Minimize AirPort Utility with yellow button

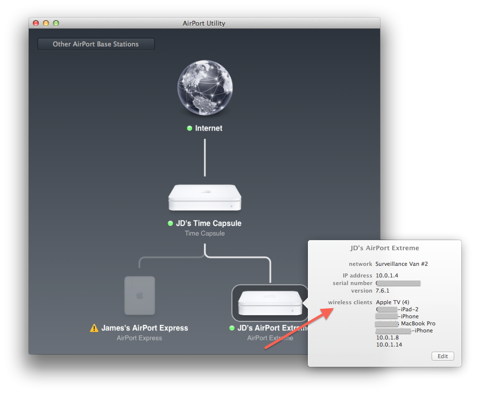(x=46, y=23)
